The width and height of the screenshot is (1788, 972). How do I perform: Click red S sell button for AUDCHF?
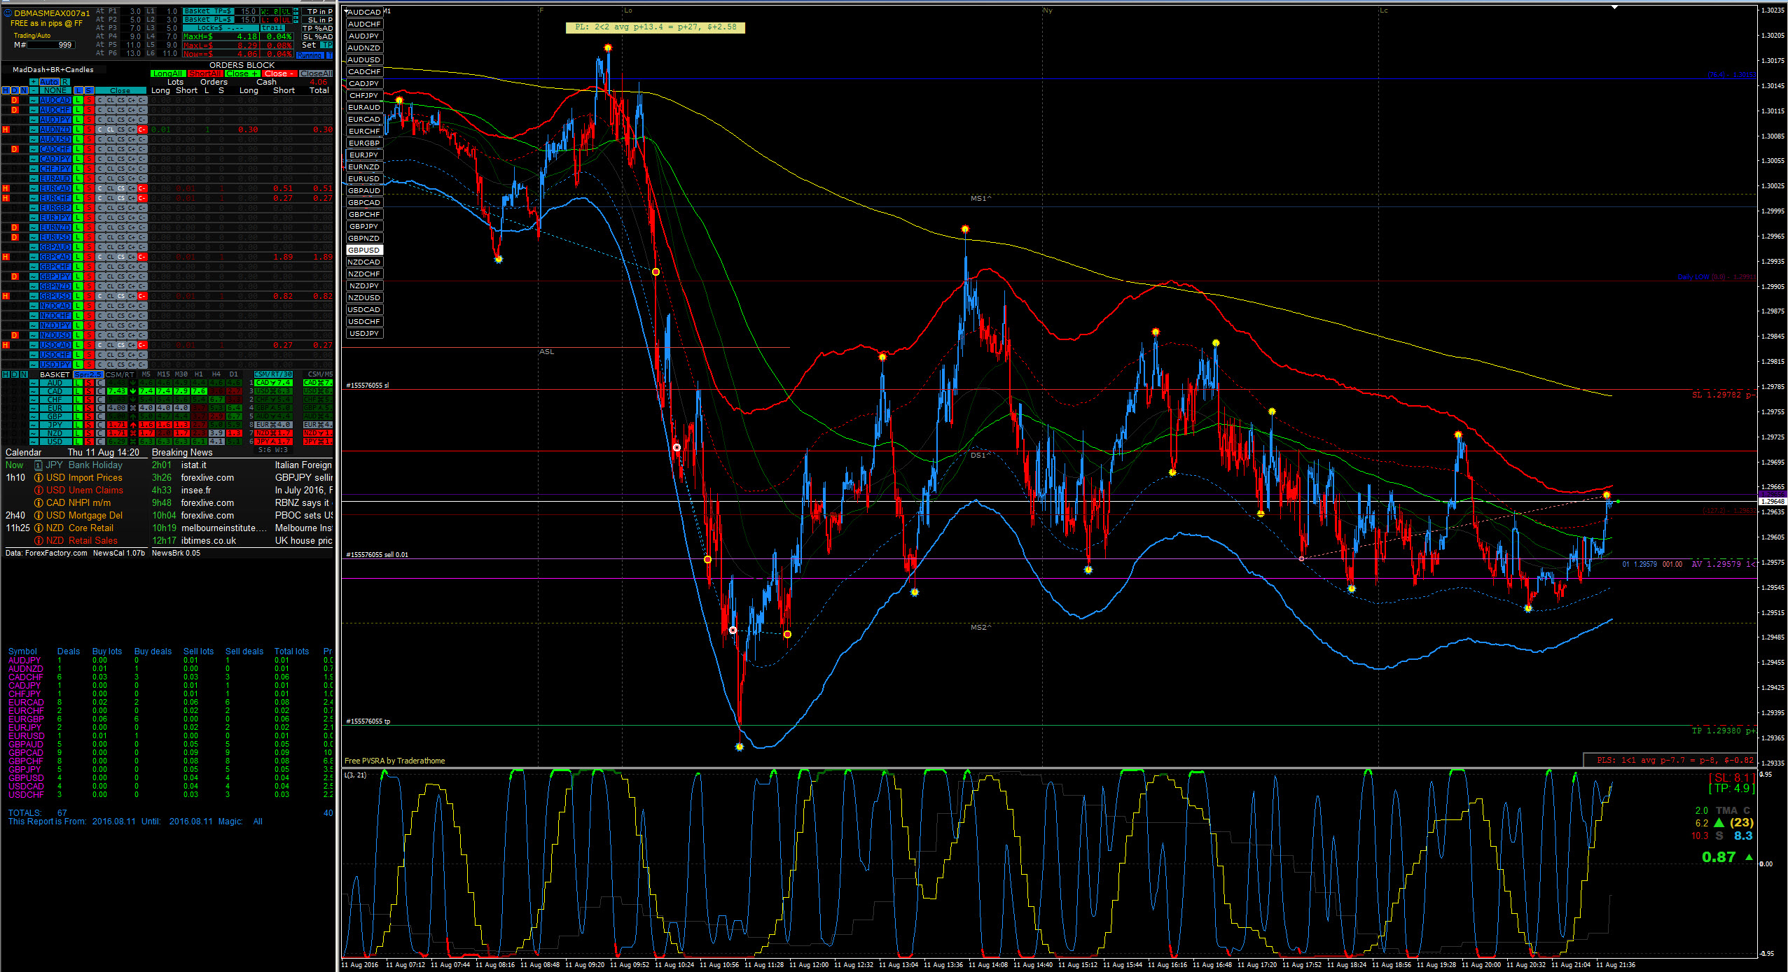(89, 110)
